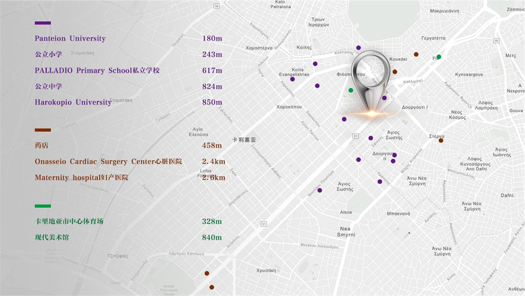Click the 卡利塞亚 map label
525x296 pixels.
[x=244, y=140]
